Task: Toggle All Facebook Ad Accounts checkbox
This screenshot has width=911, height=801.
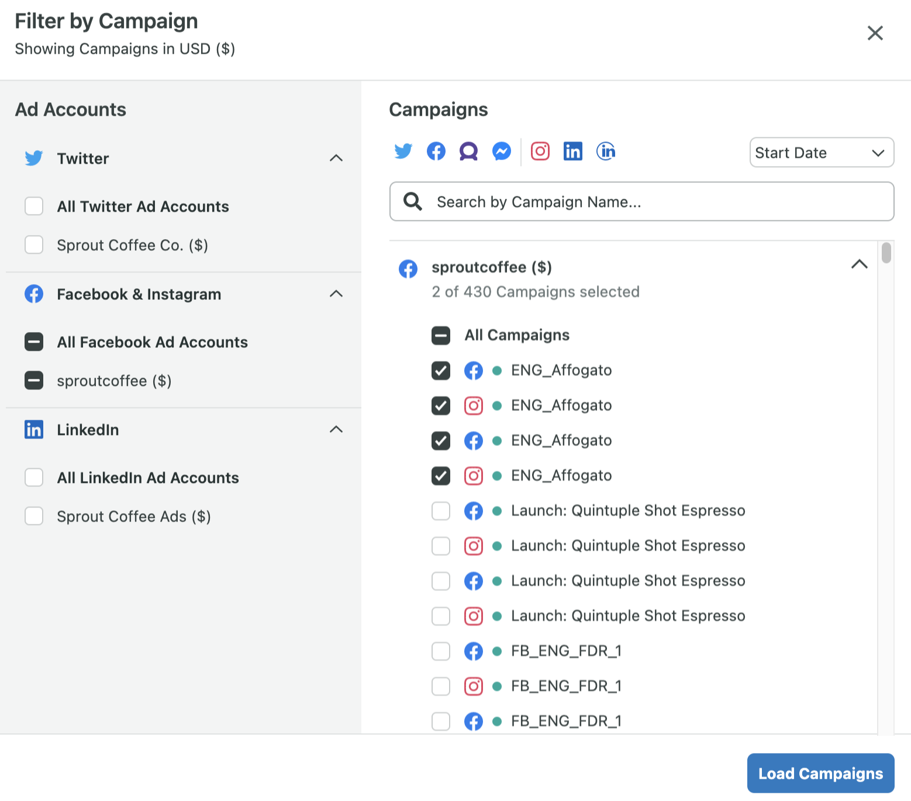Action: [x=34, y=342]
